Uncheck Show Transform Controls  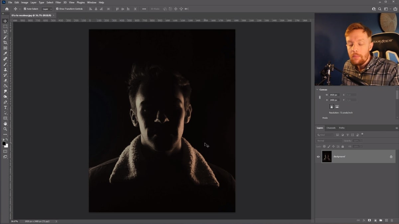[57, 9]
